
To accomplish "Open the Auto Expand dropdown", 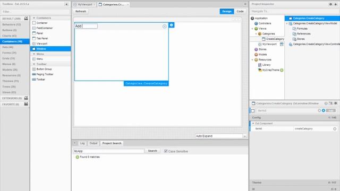I will click(244, 136).
